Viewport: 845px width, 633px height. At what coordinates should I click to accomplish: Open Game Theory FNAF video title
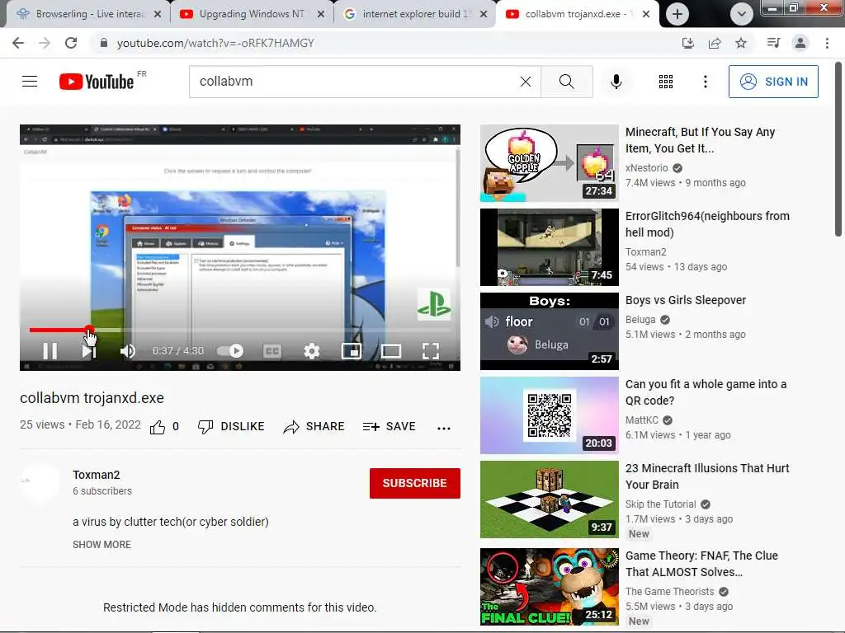click(x=701, y=564)
